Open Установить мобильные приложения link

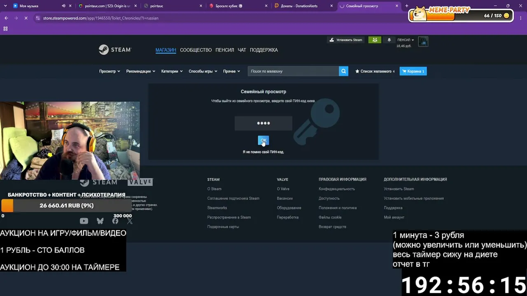tap(414, 199)
